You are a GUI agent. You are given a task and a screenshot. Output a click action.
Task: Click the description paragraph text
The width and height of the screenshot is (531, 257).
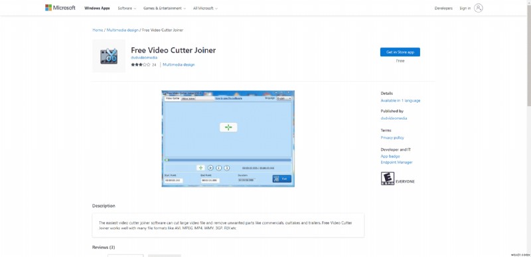pyautogui.click(x=225, y=226)
